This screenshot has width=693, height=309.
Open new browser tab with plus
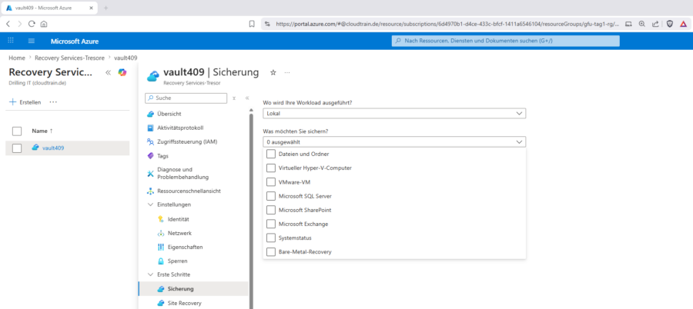(x=105, y=8)
